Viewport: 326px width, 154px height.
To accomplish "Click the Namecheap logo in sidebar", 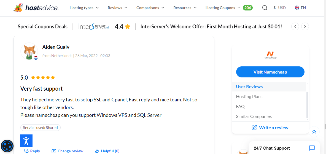I will coord(270,55).
